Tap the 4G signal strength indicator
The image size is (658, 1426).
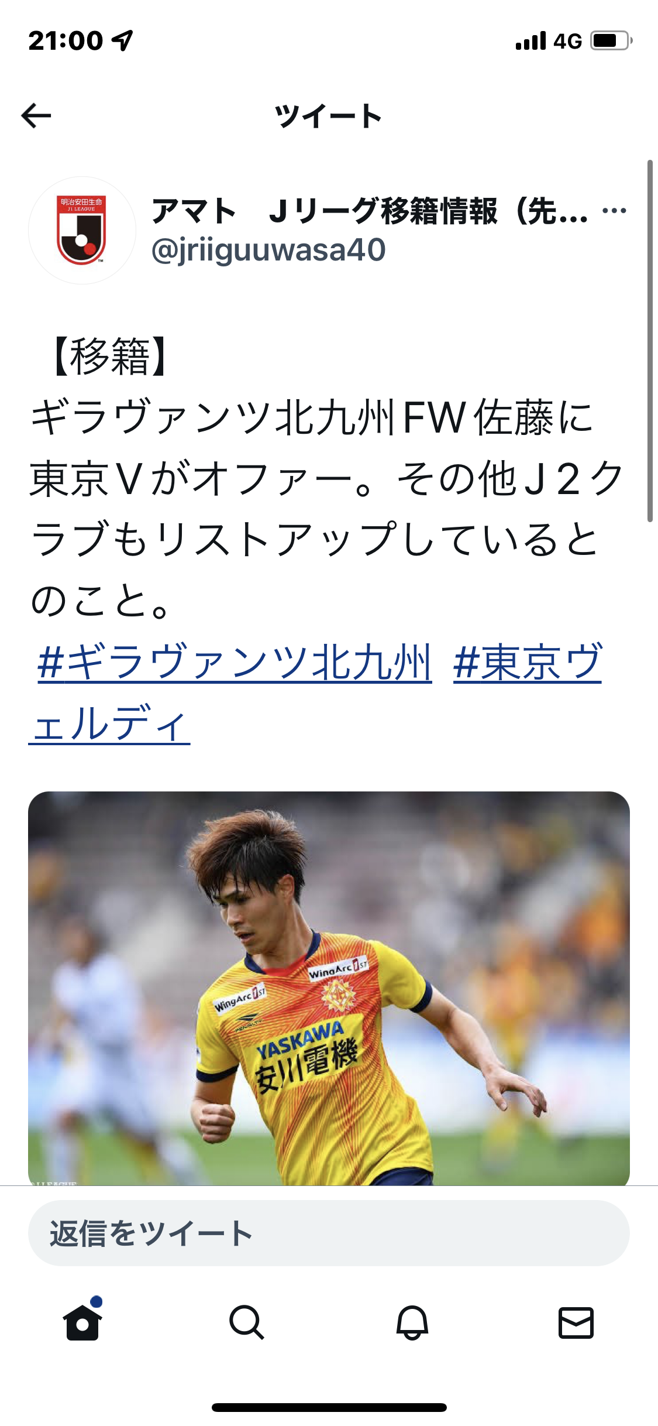[x=549, y=41]
